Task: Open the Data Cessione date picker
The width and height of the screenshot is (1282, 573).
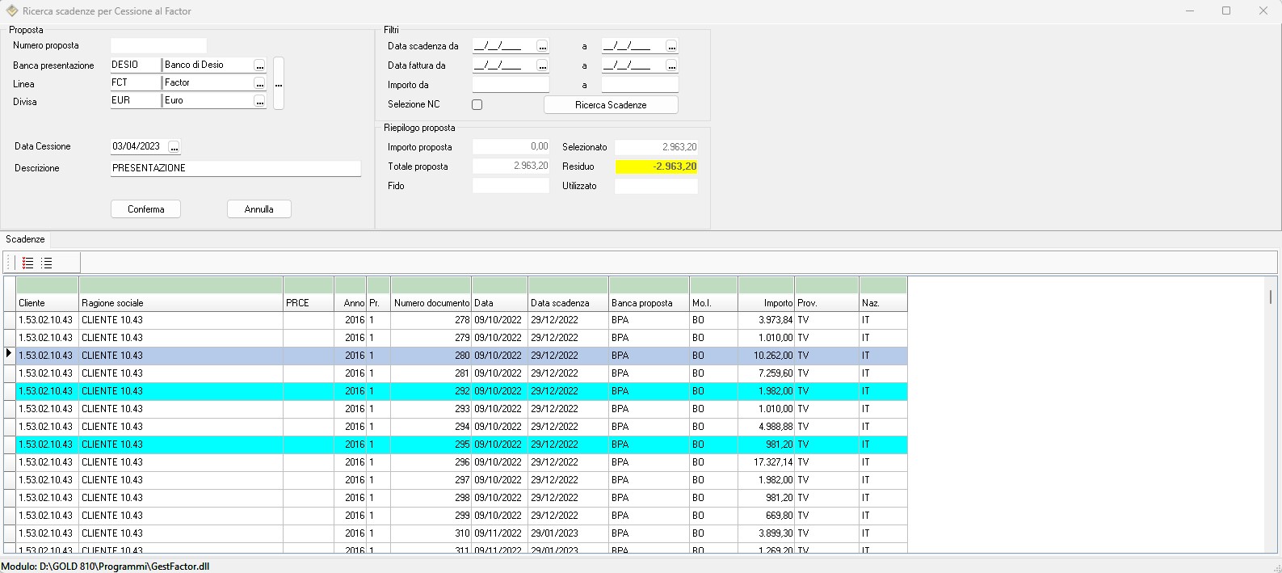Action: pos(174,147)
